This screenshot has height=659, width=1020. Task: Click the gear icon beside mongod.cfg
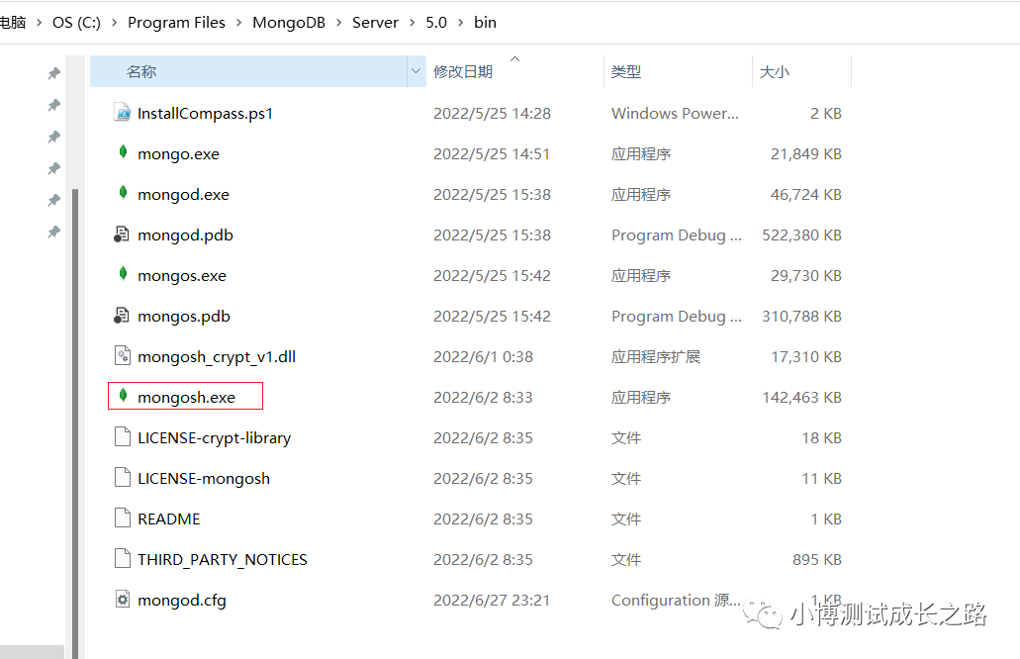point(122,600)
